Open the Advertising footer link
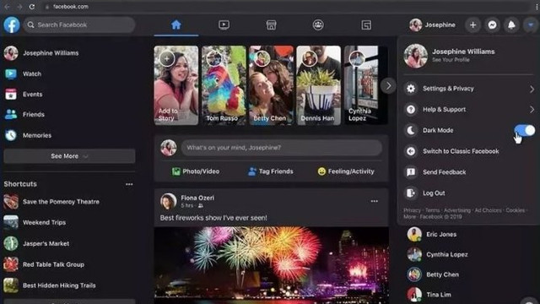This screenshot has height=304, width=540. [457, 210]
